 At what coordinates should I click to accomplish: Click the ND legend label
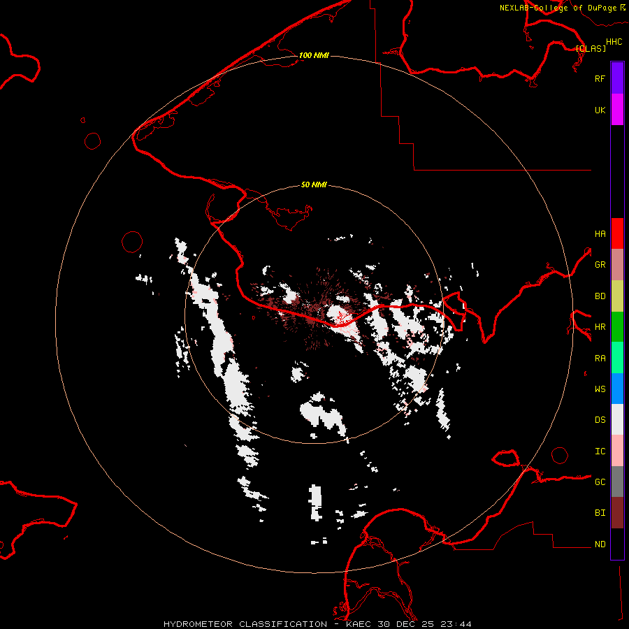point(600,544)
